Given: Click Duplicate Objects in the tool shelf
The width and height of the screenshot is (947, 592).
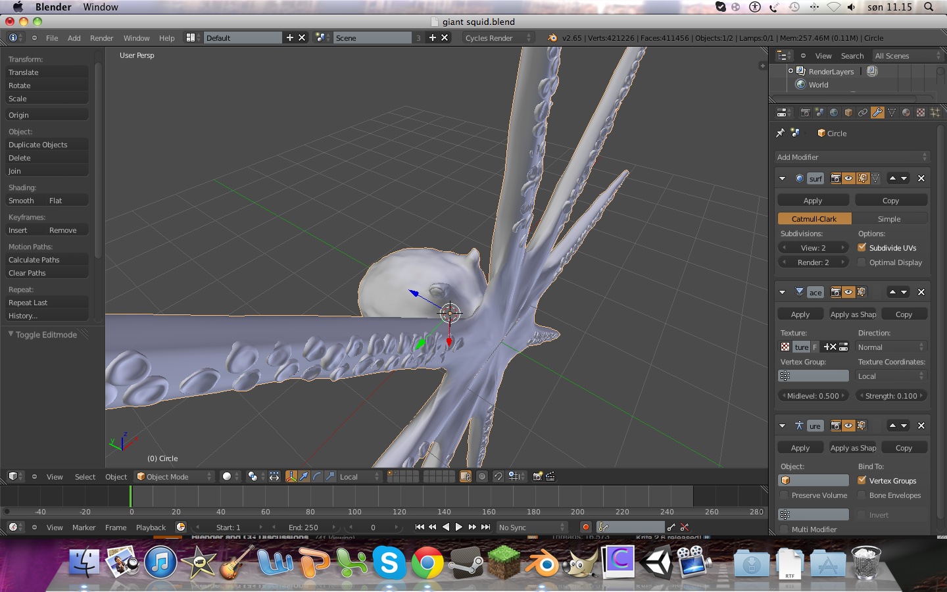Looking at the screenshot, I should 47,145.
